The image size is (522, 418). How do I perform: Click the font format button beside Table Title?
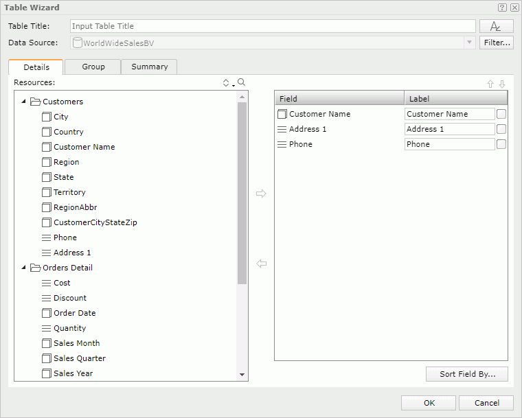pos(496,26)
